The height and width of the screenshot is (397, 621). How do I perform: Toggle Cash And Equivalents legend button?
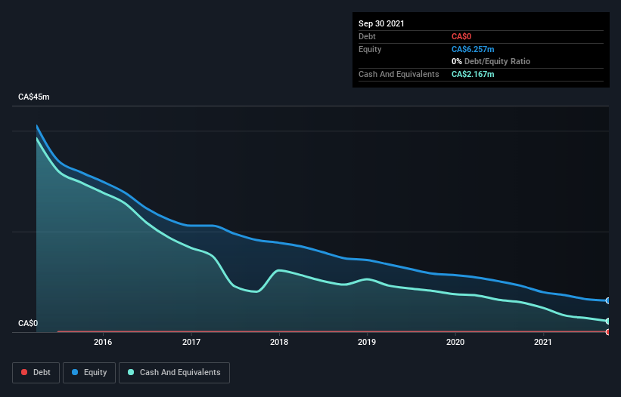click(x=174, y=373)
